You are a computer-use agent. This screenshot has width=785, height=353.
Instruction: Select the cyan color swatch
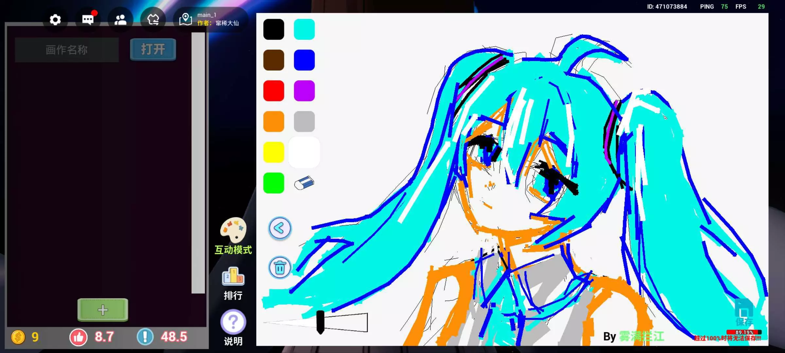click(304, 29)
